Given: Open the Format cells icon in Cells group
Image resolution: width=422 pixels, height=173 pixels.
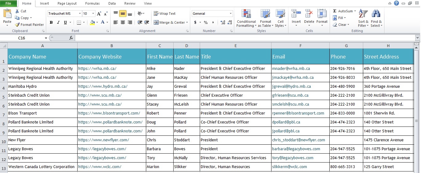Looking at the screenshot, I should (x=322, y=14).
